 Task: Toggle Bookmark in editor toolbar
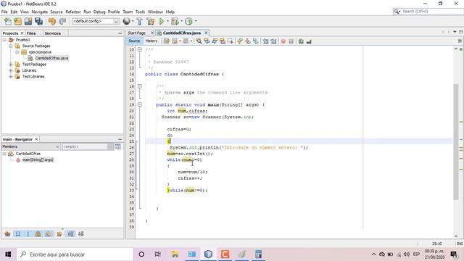click(255, 41)
